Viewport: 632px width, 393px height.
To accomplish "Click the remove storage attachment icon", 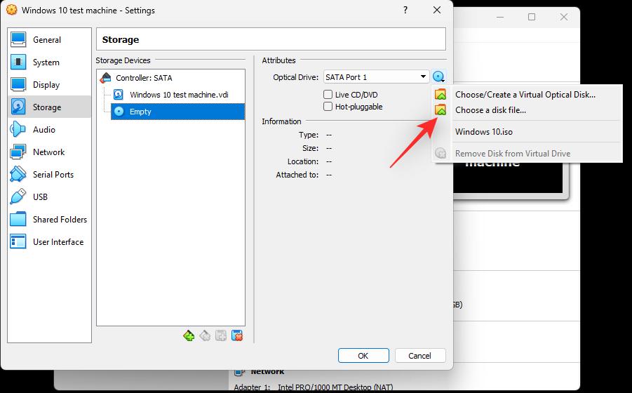I will point(237,335).
